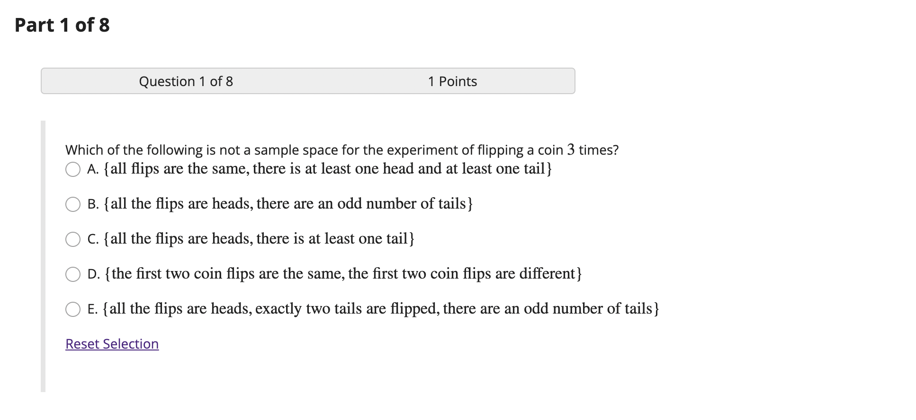Click the radio circle beside option A
This screenshot has width=916, height=420.
pos(74,170)
